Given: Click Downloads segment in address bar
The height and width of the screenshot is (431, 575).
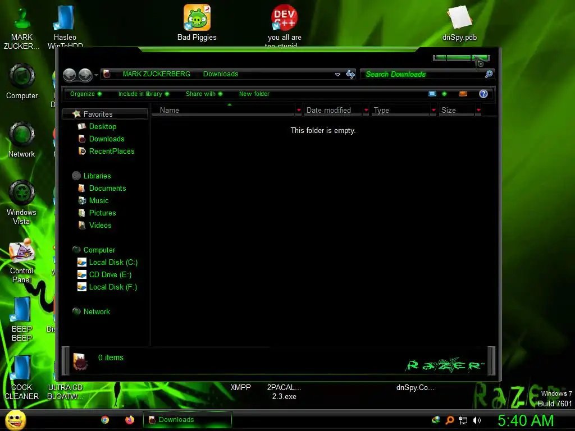Looking at the screenshot, I should pos(220,74).
